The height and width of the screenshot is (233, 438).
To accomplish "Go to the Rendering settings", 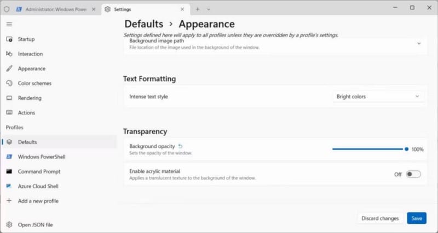I will pyautogui.click(x=29, y=98).
